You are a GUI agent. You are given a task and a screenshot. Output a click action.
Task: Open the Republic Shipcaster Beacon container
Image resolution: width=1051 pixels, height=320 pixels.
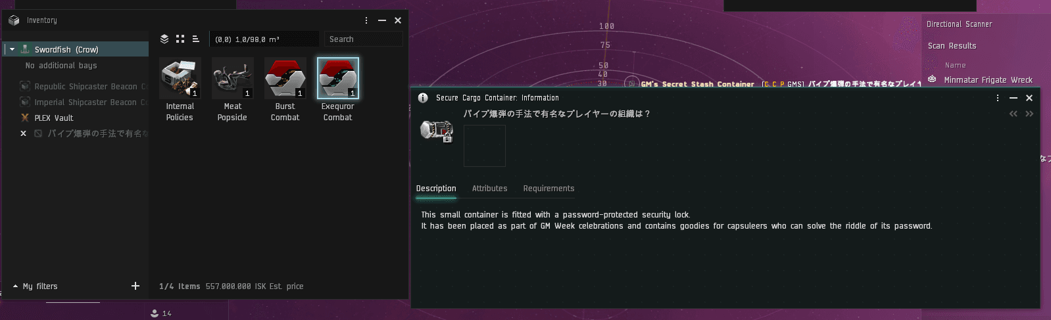84,86
